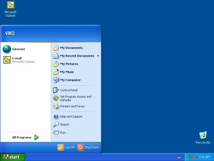Click the 3:30 AM clock in the tray
214x161 pixels.
(204, 157)
